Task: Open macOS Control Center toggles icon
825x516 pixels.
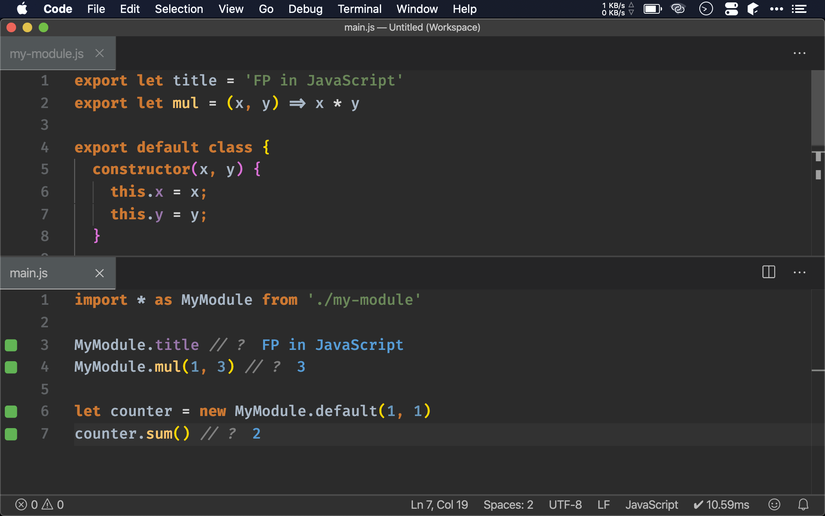Action: (731, 9)
